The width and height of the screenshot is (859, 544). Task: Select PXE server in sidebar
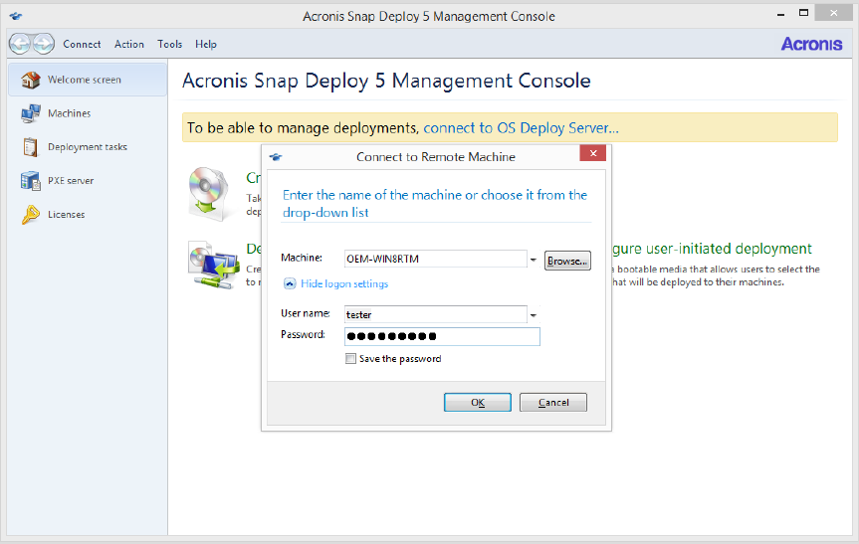[88, 181]
